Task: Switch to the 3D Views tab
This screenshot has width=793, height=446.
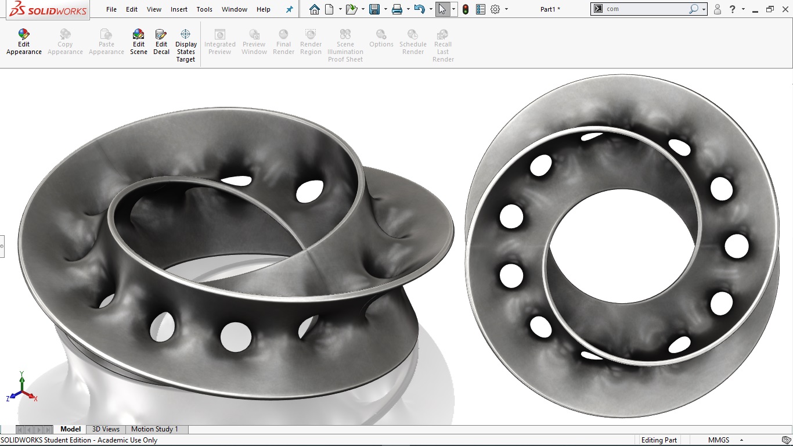Action: click(106, 429)
